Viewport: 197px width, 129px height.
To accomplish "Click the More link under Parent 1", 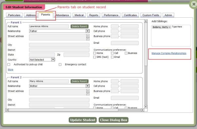I will tap(11, 70).
